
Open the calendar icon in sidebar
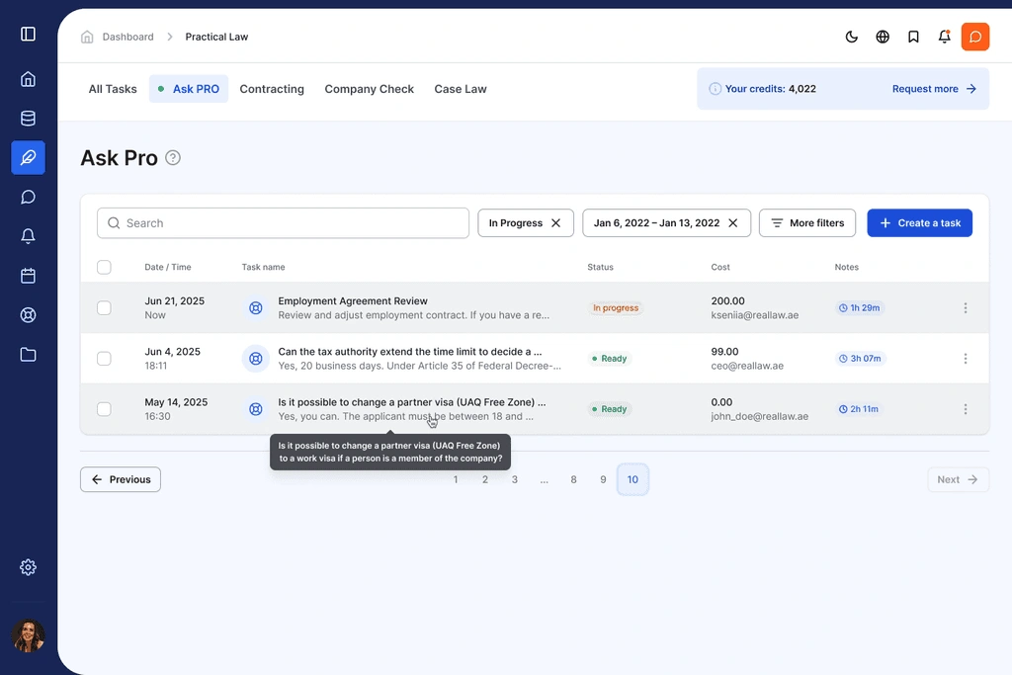click(28, 276)
